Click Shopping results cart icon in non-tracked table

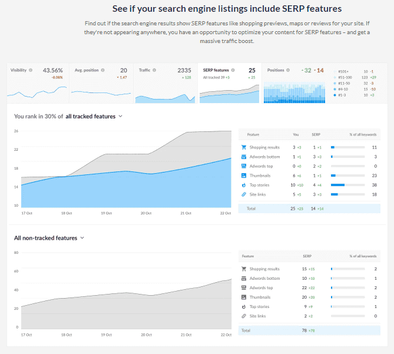244,269
